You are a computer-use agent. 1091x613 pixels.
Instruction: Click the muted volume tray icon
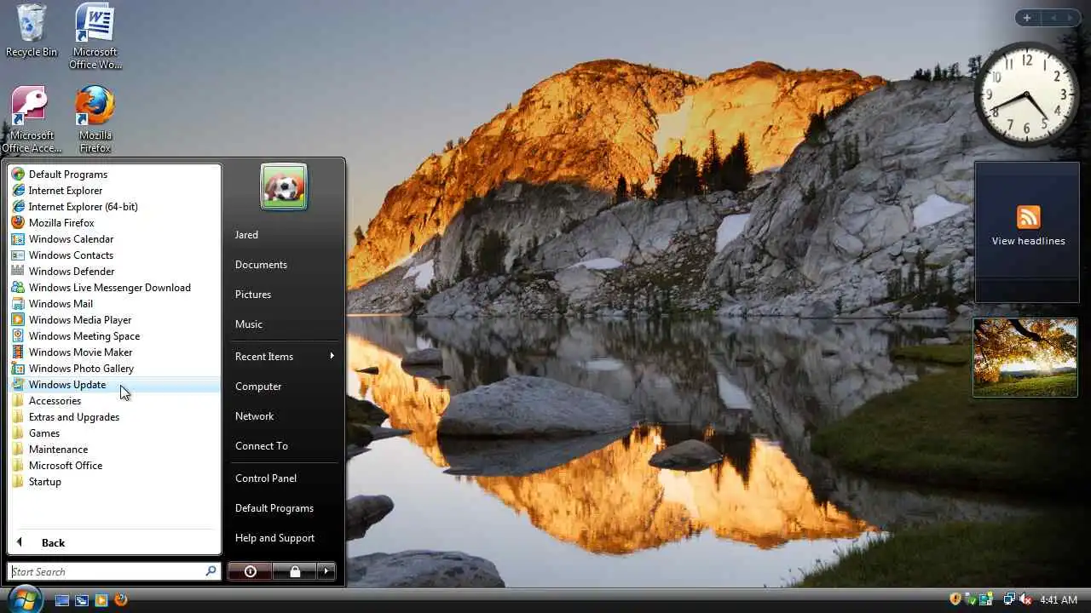click(x=1025, y=599)
